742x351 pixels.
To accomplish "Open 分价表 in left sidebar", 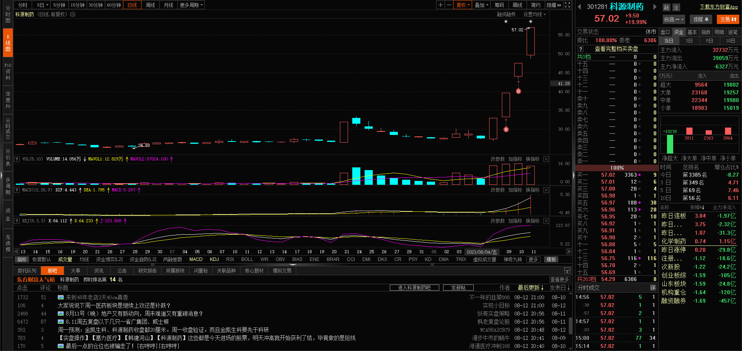I will click(8, 157).
